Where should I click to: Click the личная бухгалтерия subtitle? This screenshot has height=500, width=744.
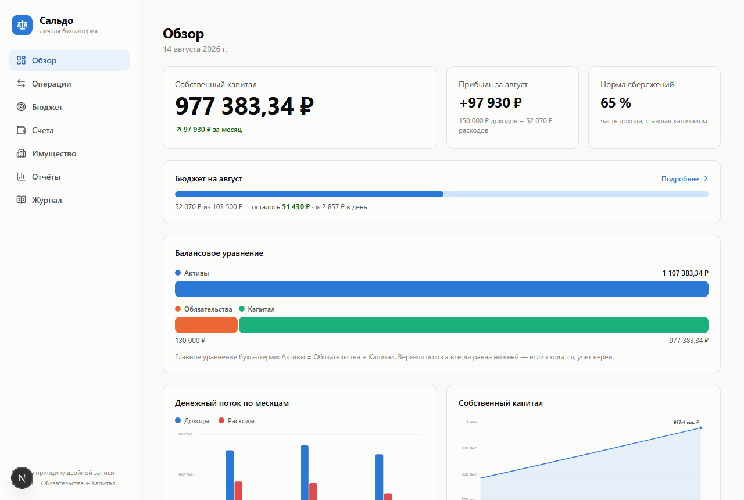click(69, 31)
